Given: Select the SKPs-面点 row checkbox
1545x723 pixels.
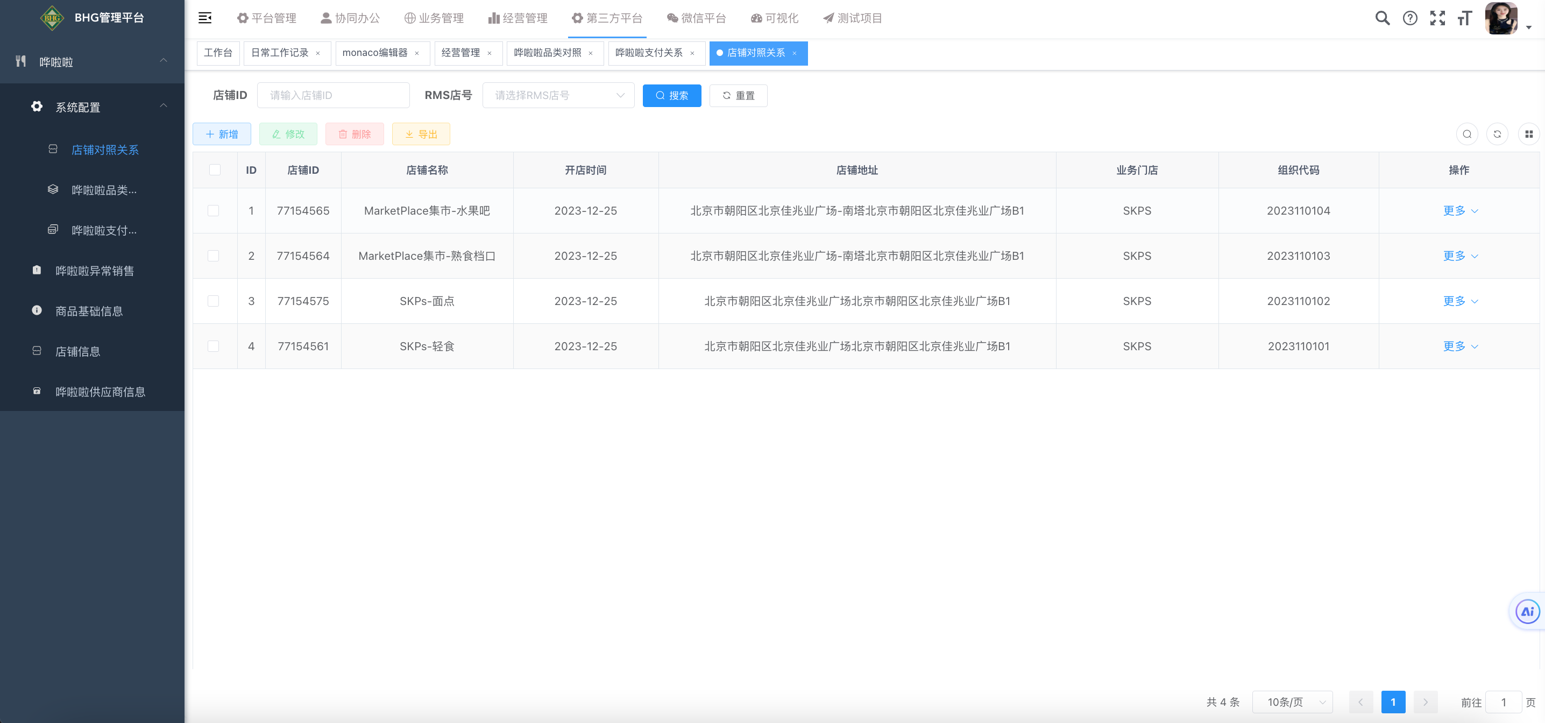Looking at the screenshot, I should point(214,301).
